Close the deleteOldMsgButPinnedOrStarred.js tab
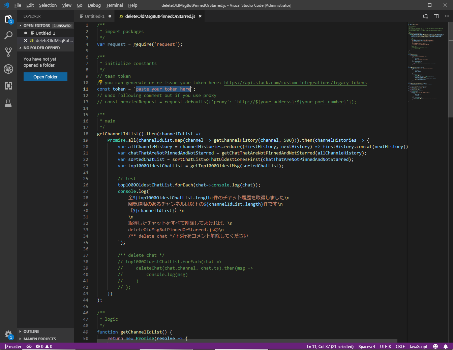 click(x=200, y=16)
